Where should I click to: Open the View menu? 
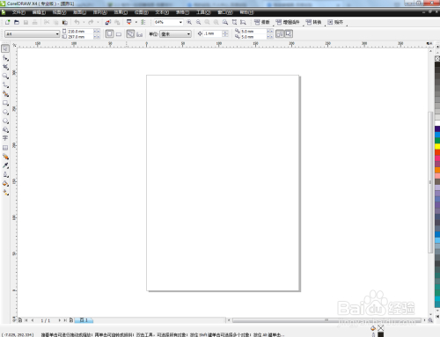60,12
